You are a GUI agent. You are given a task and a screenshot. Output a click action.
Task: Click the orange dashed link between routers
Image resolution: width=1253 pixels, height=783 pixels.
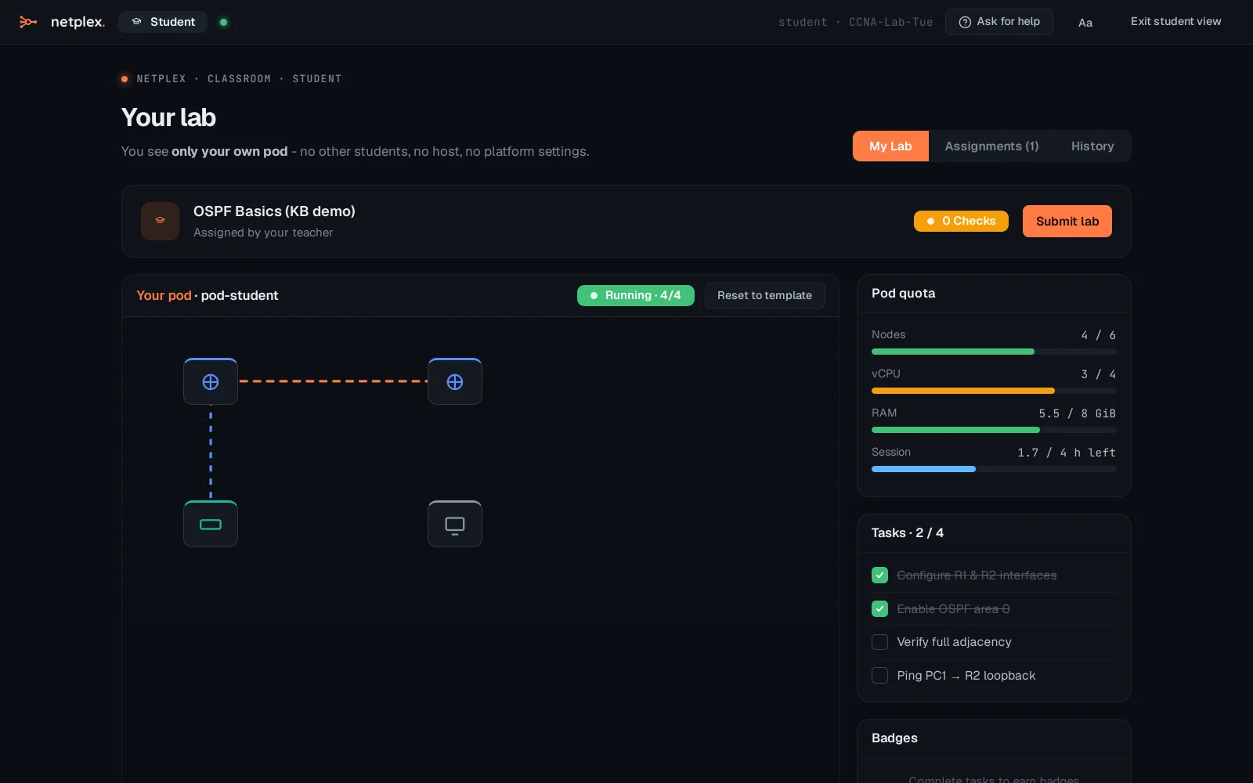[333, 381]
